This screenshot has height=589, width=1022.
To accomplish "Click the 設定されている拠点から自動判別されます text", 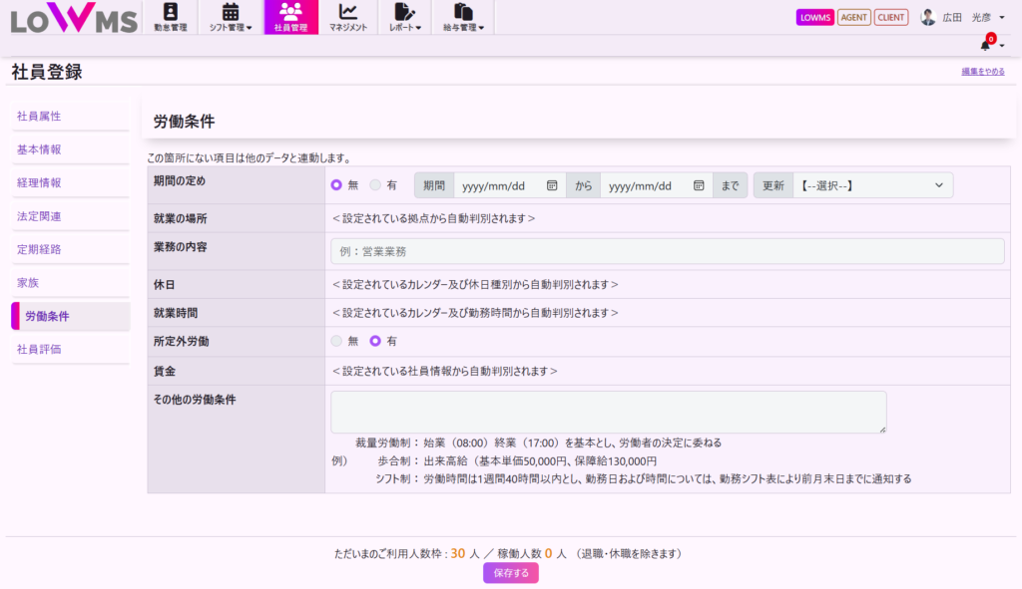I will pyautogui.click(x=433, y=218).
